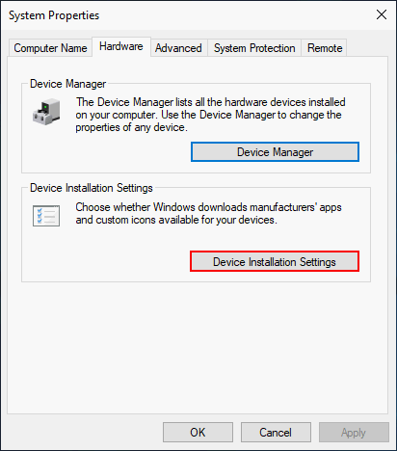Select the Hardware tab

coord(121,46)
